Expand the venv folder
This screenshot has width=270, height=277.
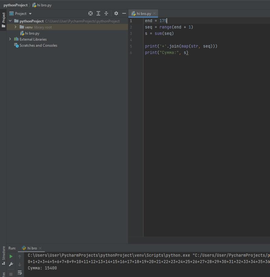click(15, 27)
